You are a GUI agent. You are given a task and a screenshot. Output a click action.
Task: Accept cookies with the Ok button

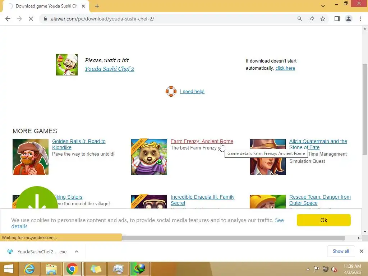(324, 220)
